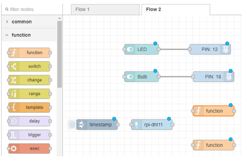Select the Flow 2 tab

tap(154, 9)
